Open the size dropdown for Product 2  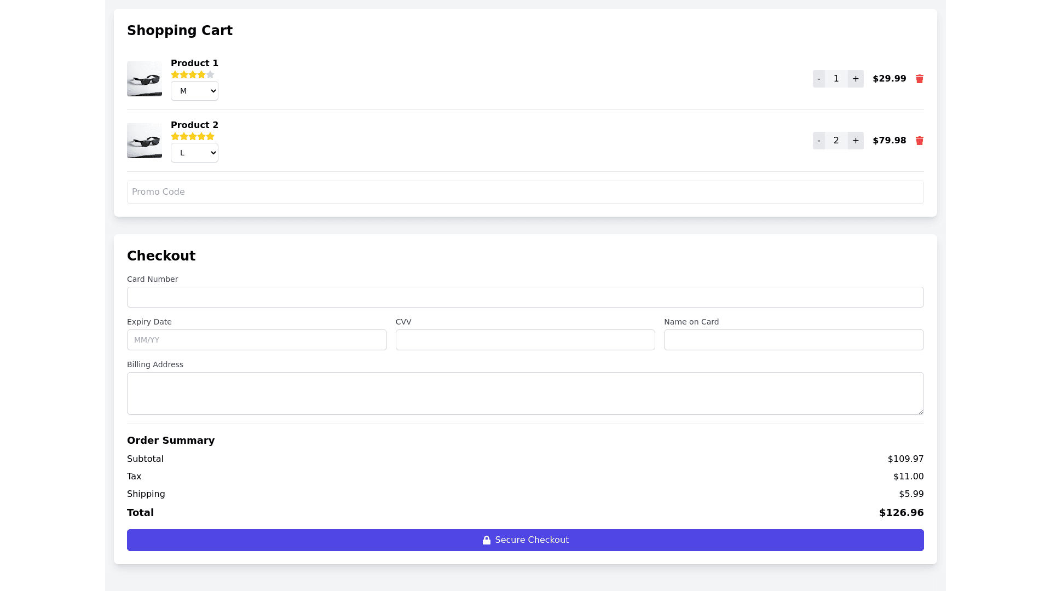[x=194, y=153]
